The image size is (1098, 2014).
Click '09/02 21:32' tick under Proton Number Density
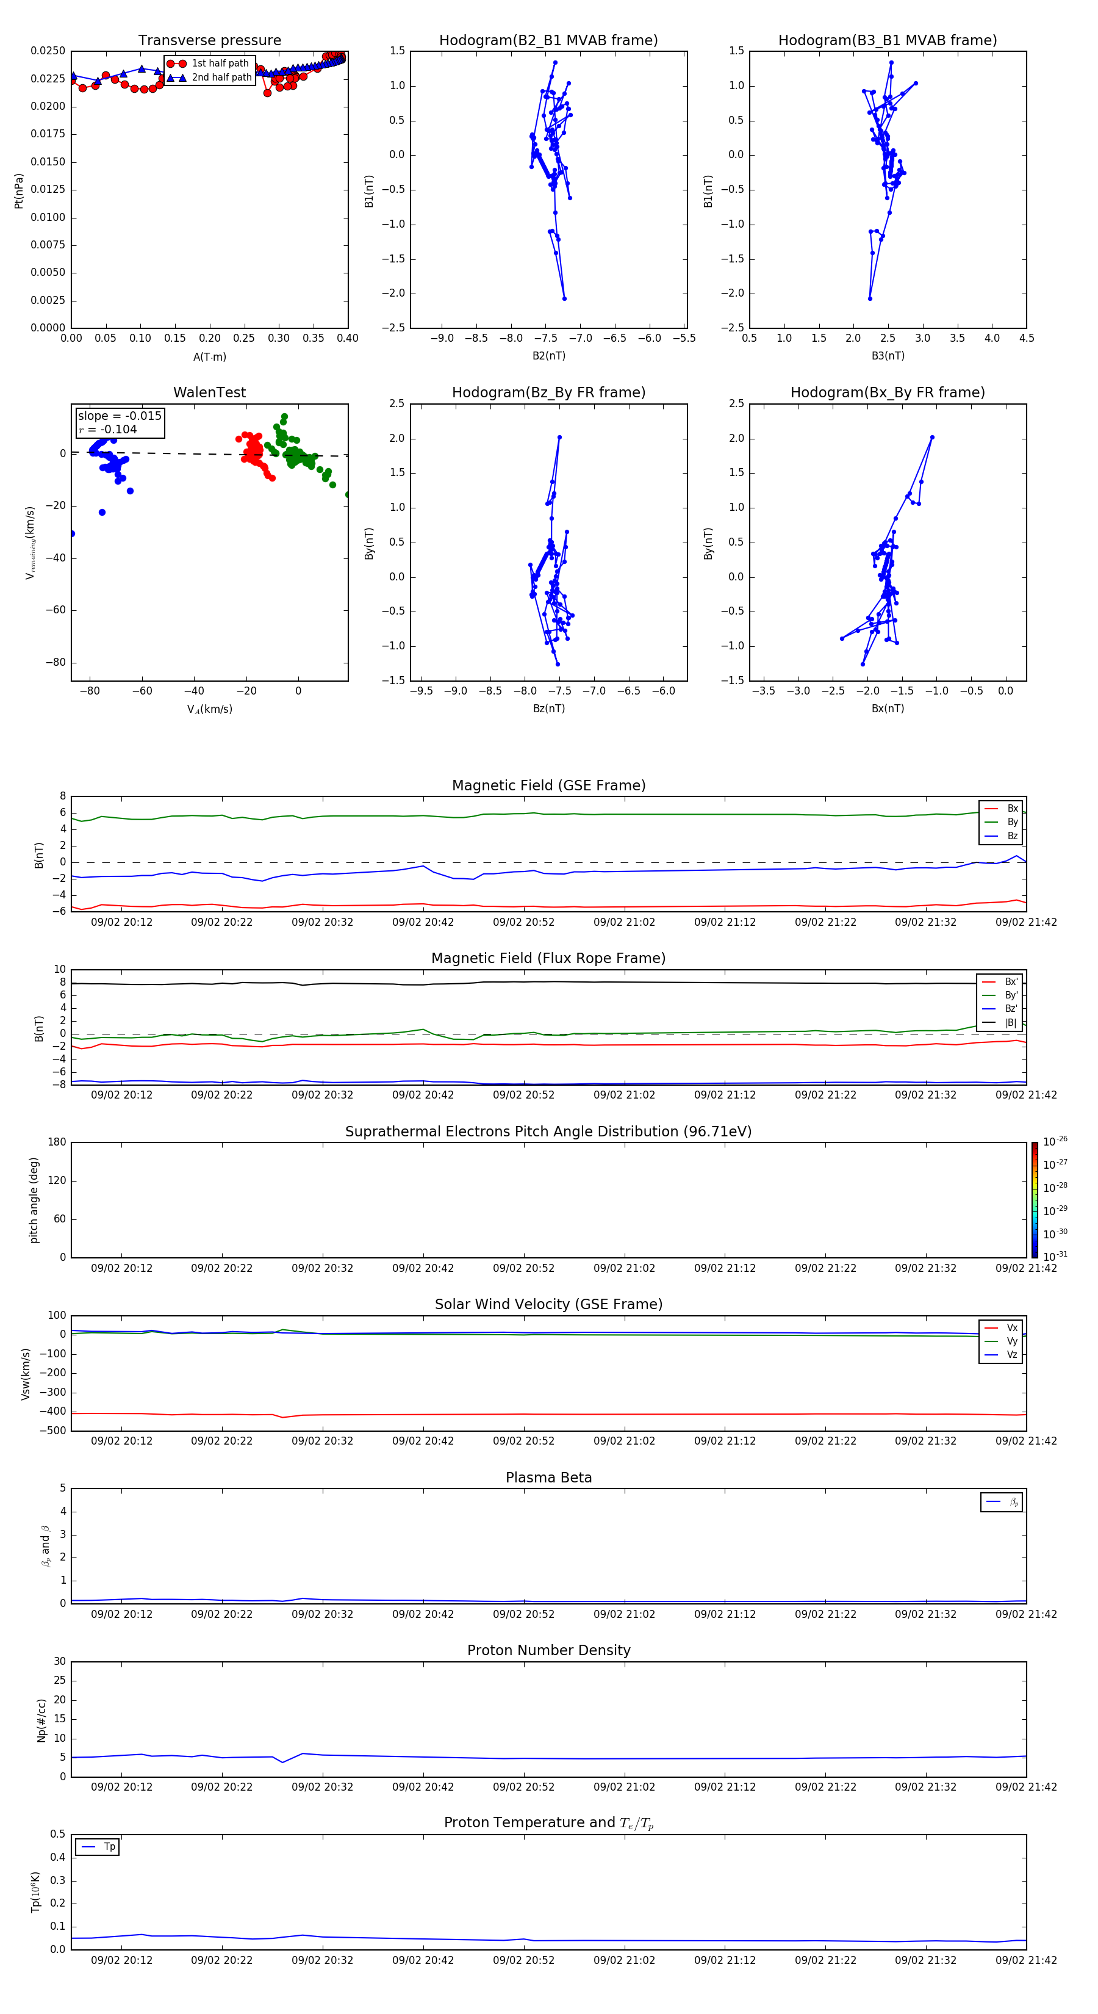point(925,1786)
